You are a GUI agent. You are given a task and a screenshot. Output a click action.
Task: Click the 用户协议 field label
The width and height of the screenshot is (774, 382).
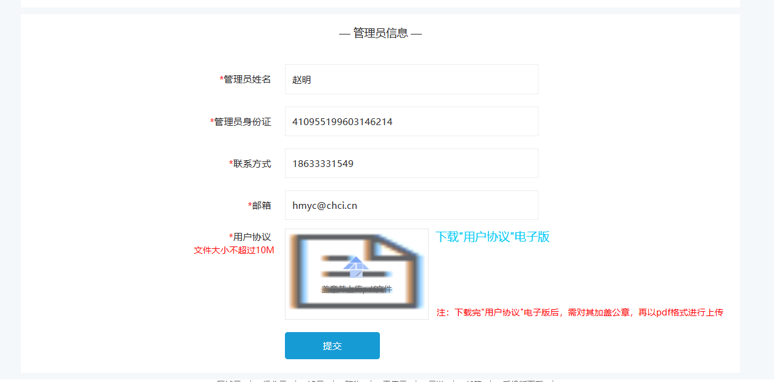pyautogui.click(x=252, y=237)
